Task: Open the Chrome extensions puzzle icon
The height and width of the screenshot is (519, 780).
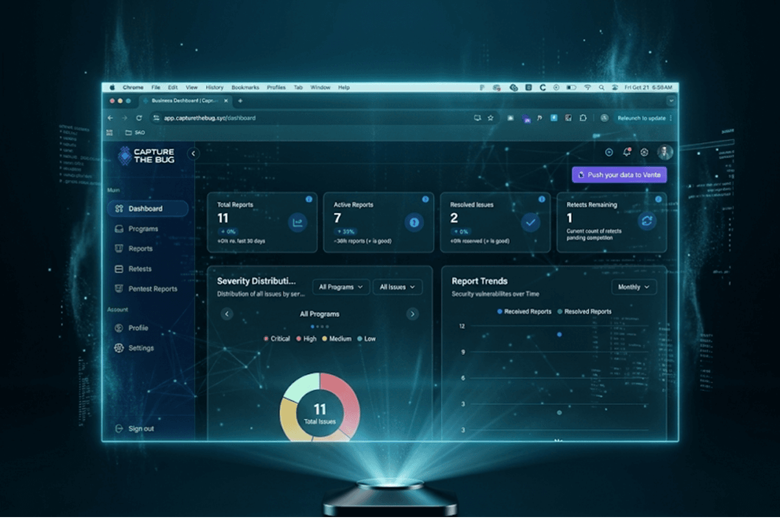Action: 583,118
